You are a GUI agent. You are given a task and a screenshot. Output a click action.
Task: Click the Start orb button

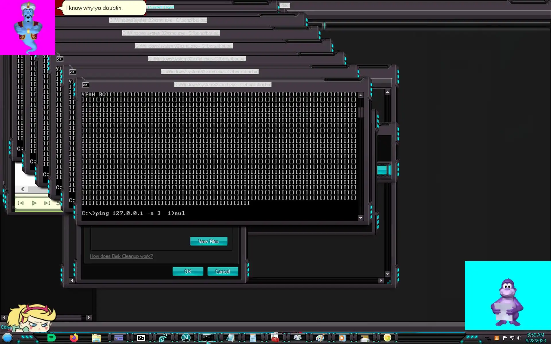tap(7, 338)
